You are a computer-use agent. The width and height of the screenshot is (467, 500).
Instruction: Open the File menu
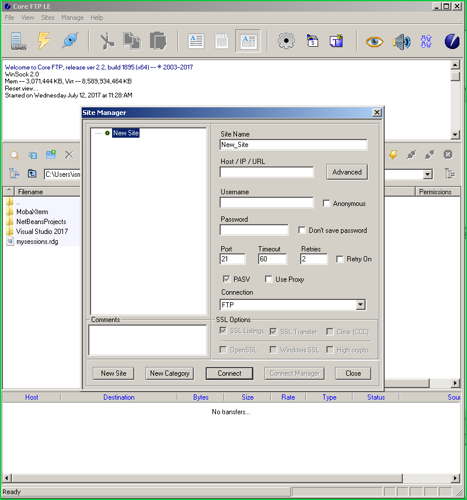click(9, 18)
